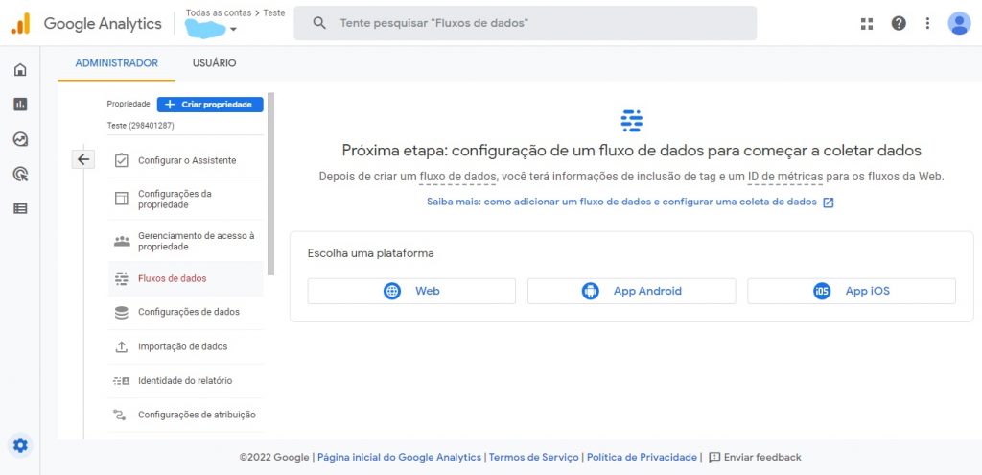Click the Todas as contas breadcrumb
The width and height of the screenshot is (982, 475).
pyautogui.click(x=219, y=12)
